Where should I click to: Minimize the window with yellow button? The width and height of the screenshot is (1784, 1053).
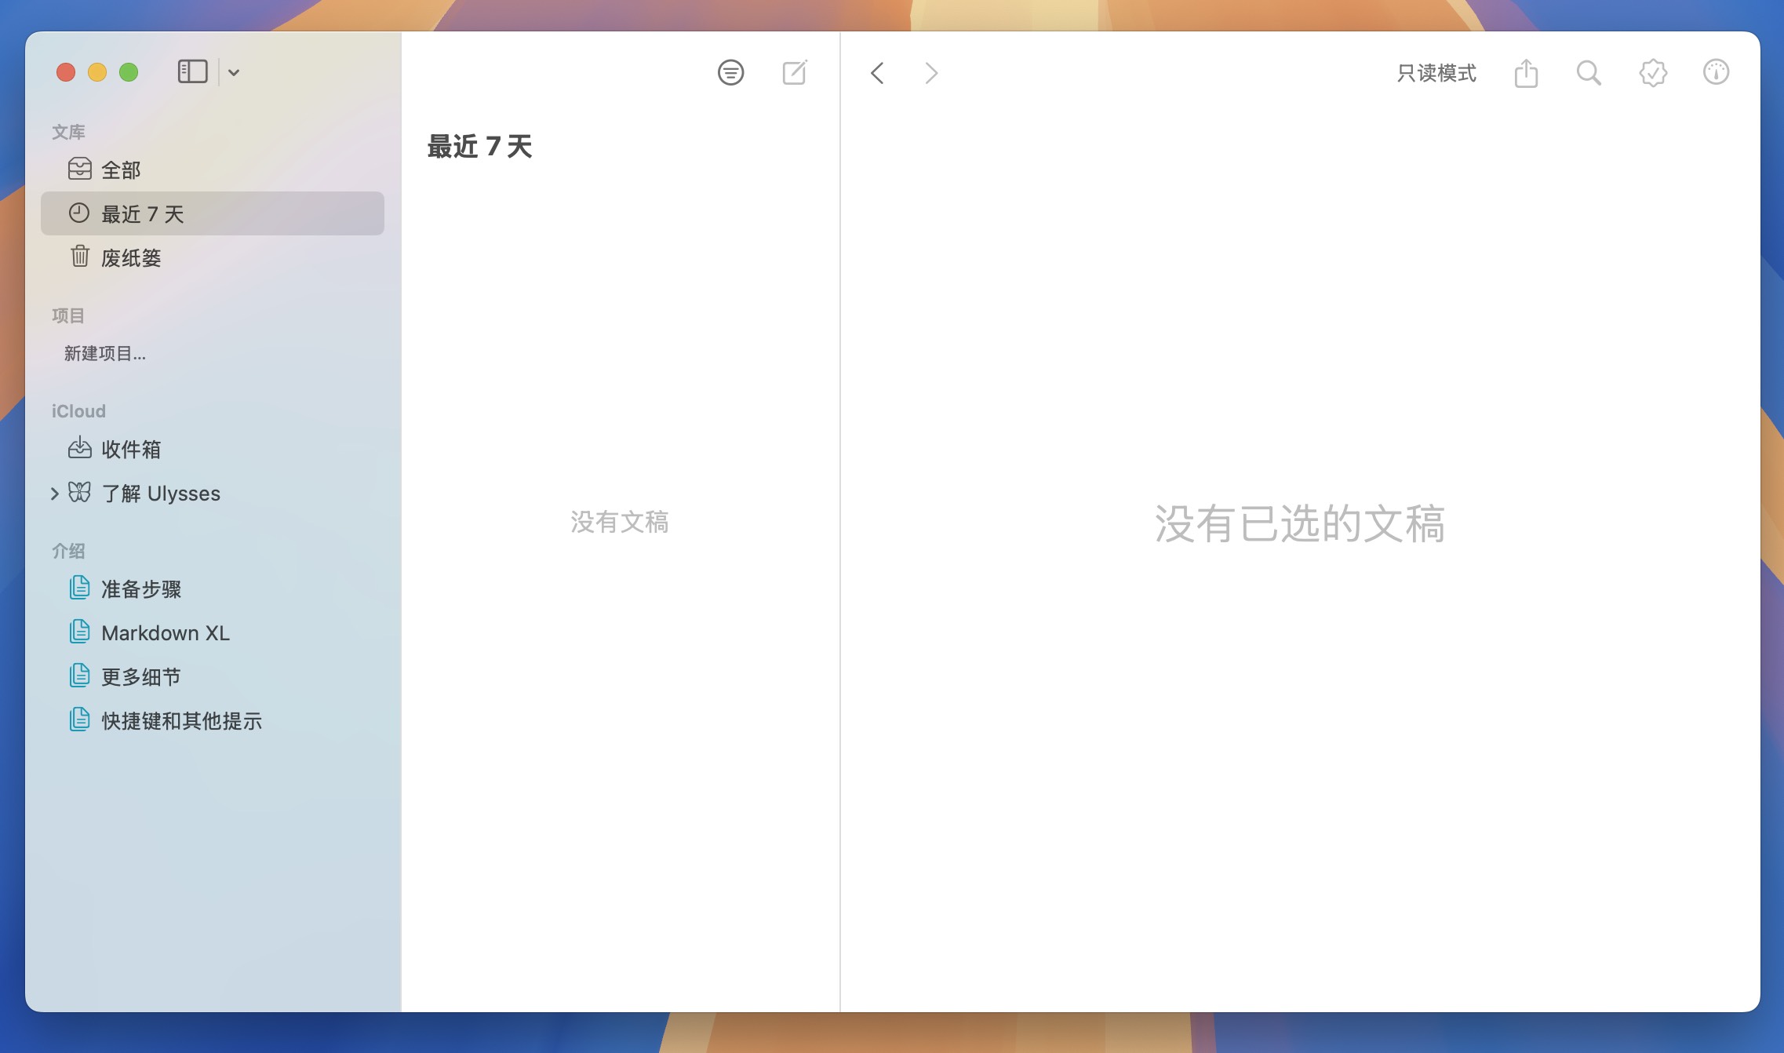coord(97,72)
